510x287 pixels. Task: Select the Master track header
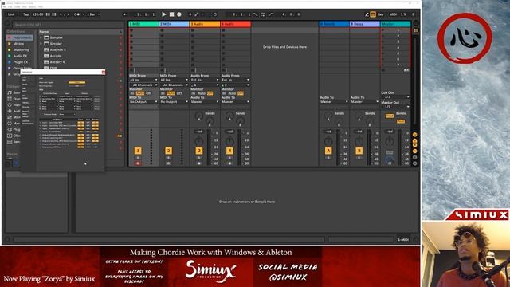(395, 24)
